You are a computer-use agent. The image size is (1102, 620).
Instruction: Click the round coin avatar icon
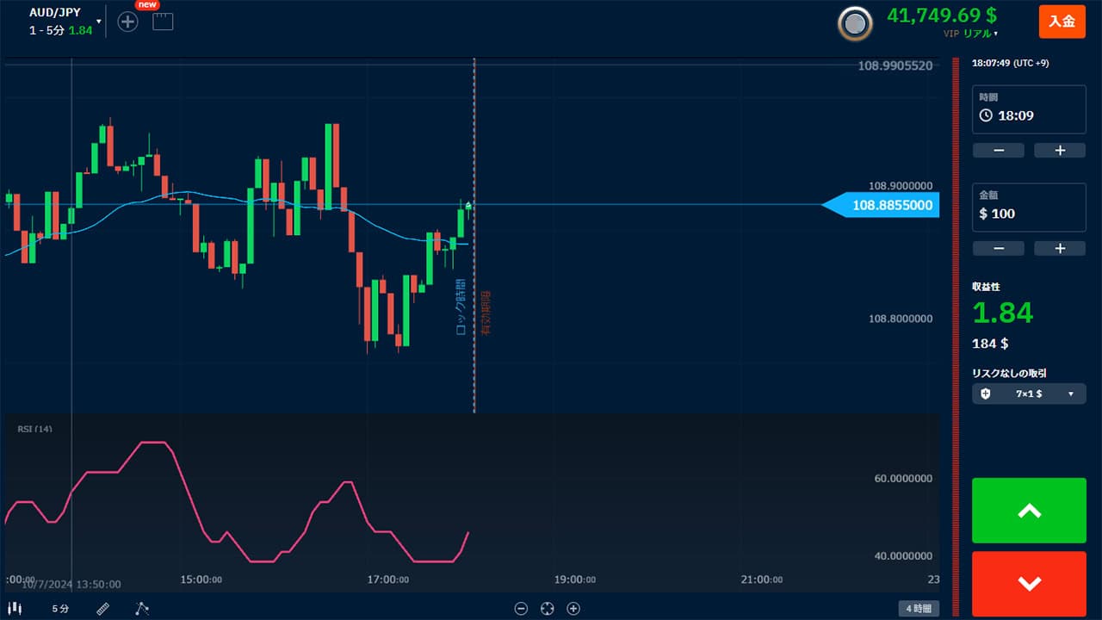click(855, 24)
